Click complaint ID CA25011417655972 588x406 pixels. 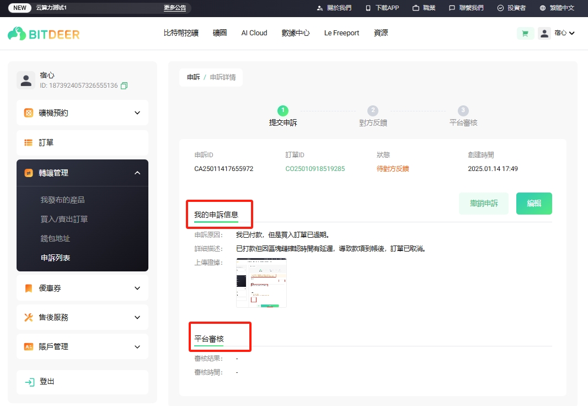tap(224, 169)
